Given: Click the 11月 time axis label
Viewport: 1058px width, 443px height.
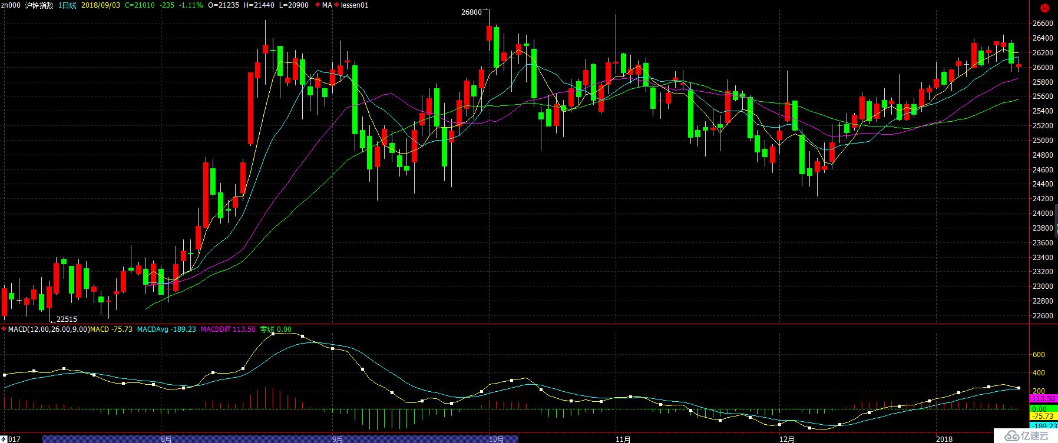Looking at the screenshot, I should (623, 439).
